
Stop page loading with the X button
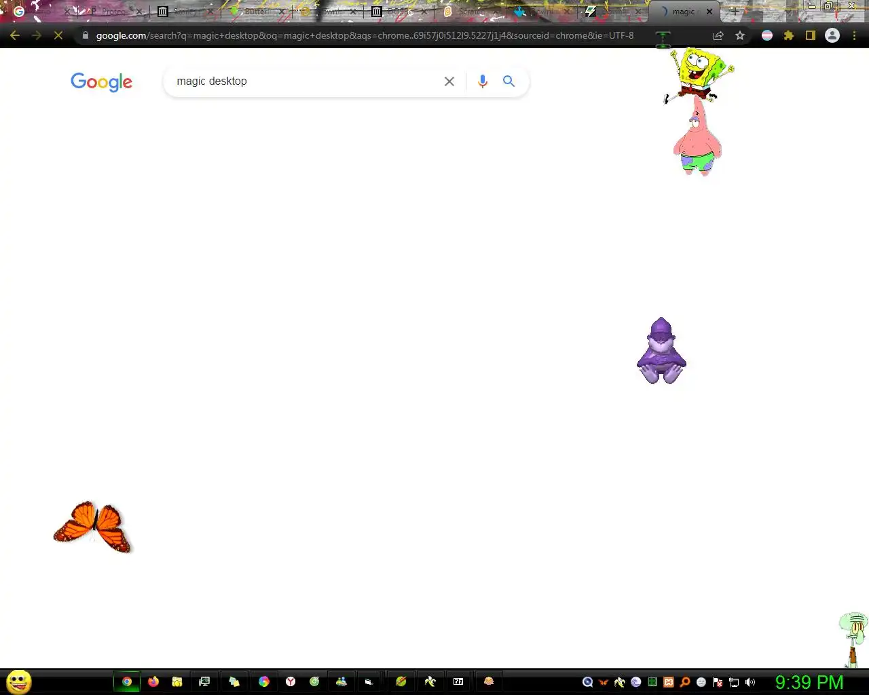[x=58, y=35]
